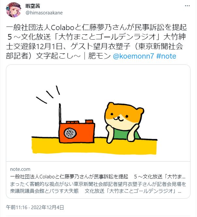Viewport: 197px width, 217px height.
Task: Click the radio's gray speaker grille
Action: tap(70, 133)
